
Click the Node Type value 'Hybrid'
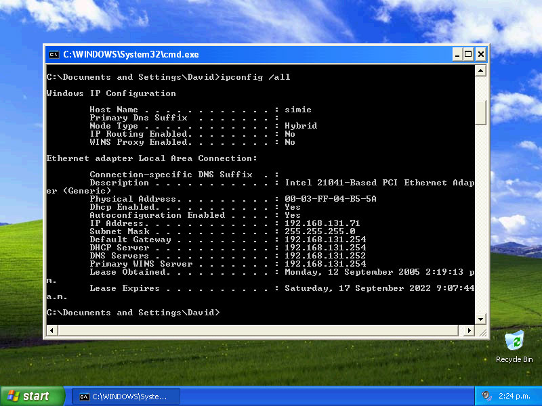301,126
